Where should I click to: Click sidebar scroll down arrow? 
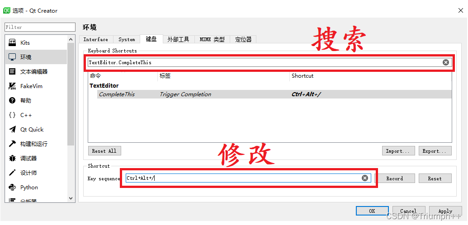point(71,198)
